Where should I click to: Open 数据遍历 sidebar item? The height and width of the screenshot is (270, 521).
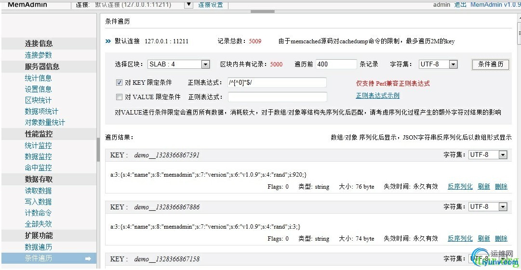click(38, 247)
